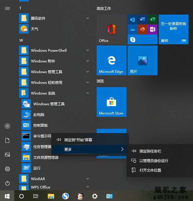Click the user account avatar icon
Screen dimensions: 193x201
click(7, 126)
